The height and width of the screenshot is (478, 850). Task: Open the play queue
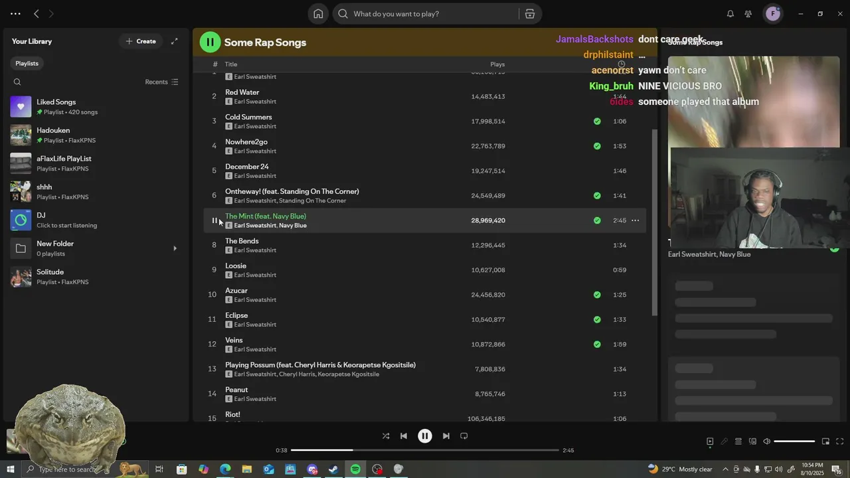coord(738,441)
